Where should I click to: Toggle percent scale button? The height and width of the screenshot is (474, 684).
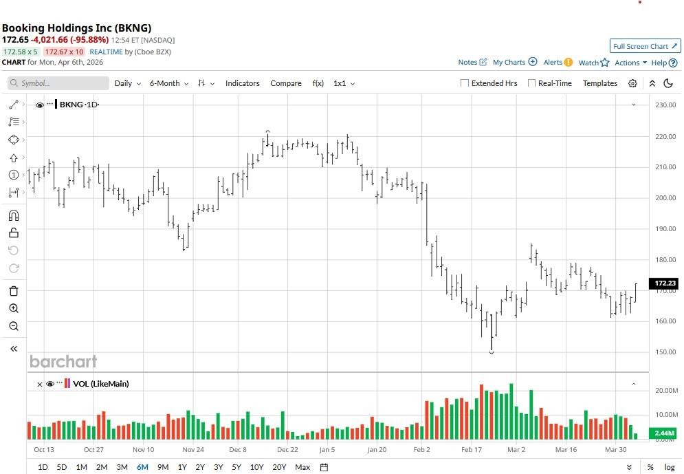[650, 467]
